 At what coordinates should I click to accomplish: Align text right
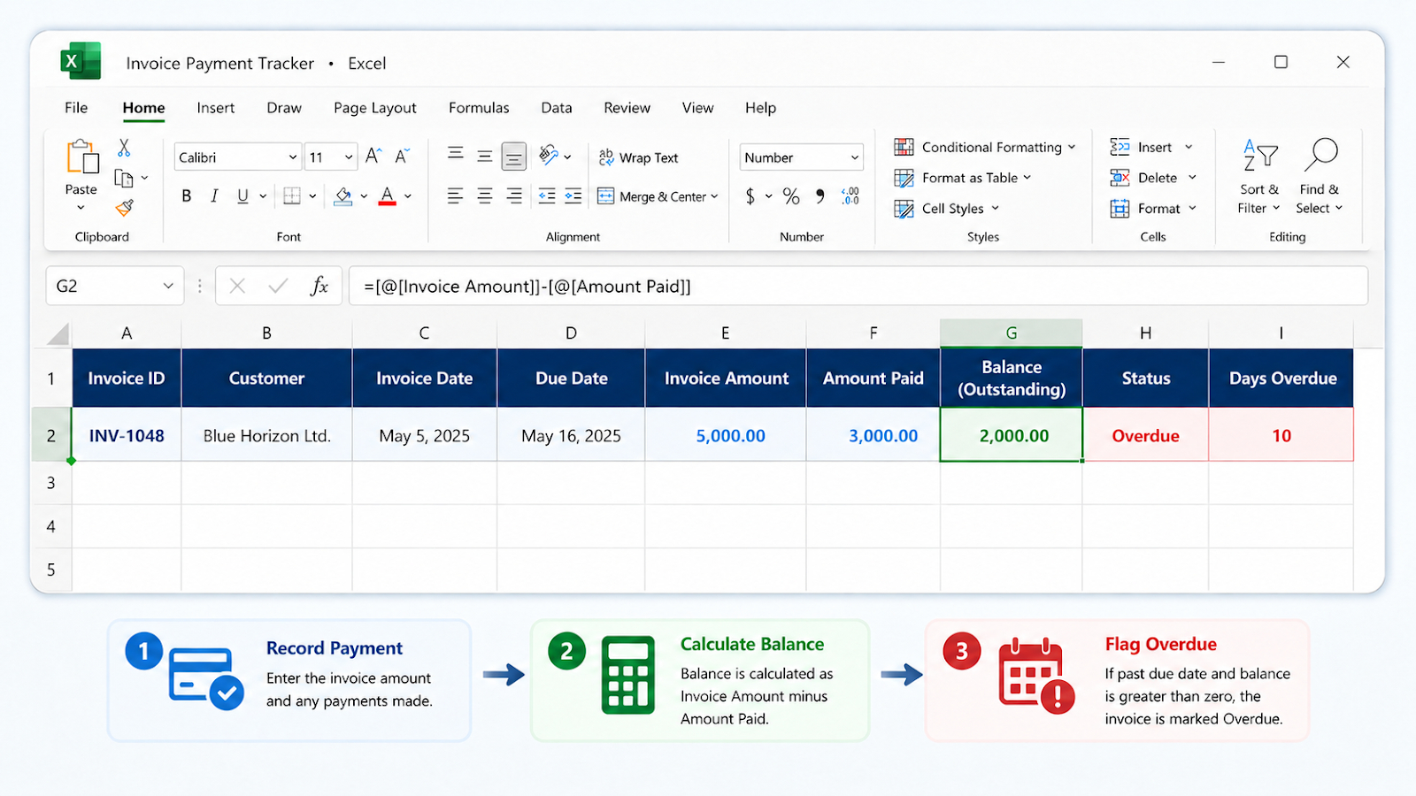(x=514, y=196)
